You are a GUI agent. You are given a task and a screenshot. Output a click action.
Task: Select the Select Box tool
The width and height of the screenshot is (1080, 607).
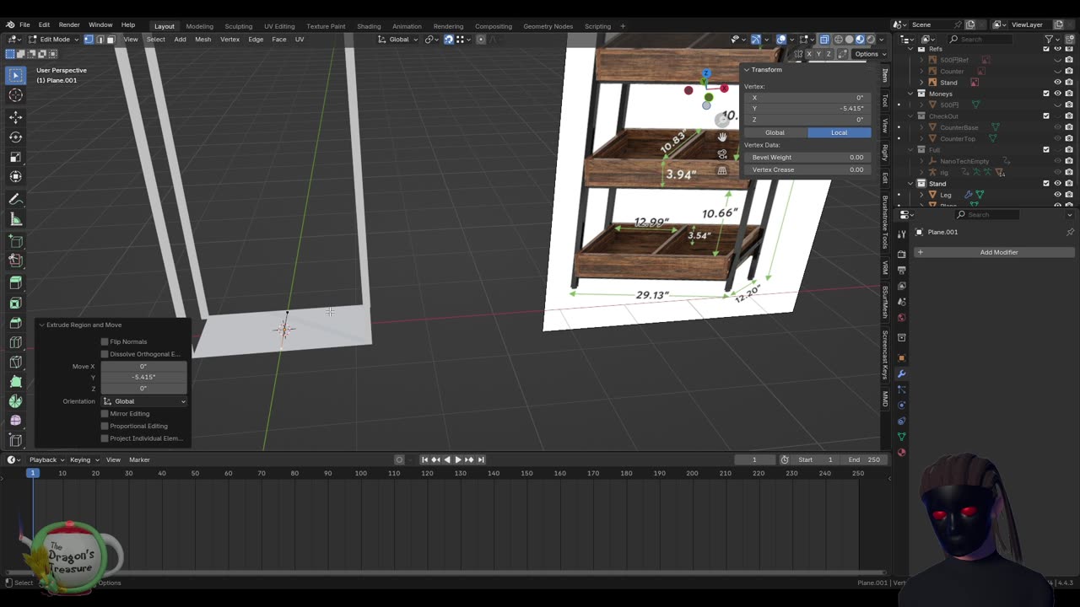click(15, 75)
